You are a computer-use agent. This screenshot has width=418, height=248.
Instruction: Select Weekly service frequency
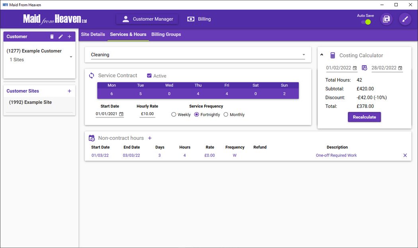pos(174,115)
